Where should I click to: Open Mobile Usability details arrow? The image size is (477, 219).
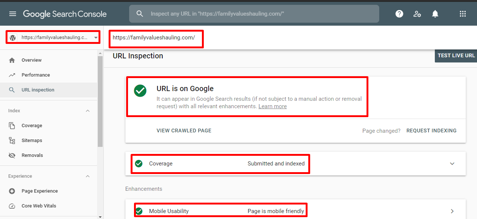452,211
